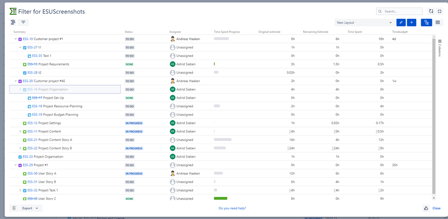Open issue link ESS-10
Image resolution: width=448 pixels, height=219 pixels.
(28, 39)
